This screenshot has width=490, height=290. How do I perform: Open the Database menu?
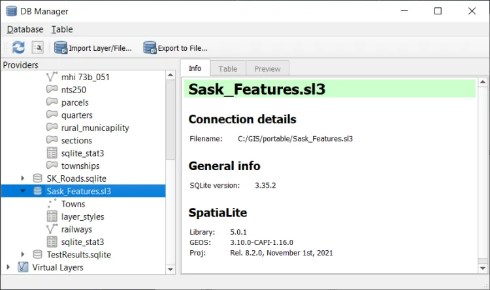[x=25, y=29]
